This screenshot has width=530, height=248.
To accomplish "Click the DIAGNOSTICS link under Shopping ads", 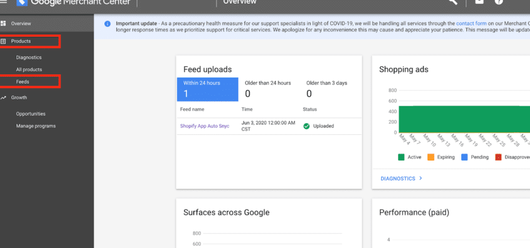I will 398,179.
